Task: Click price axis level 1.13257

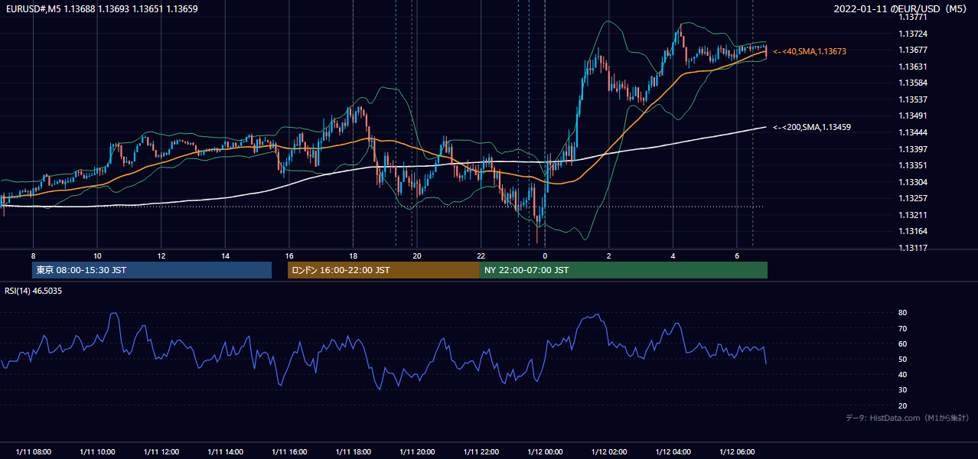Action: coord(913,198)
